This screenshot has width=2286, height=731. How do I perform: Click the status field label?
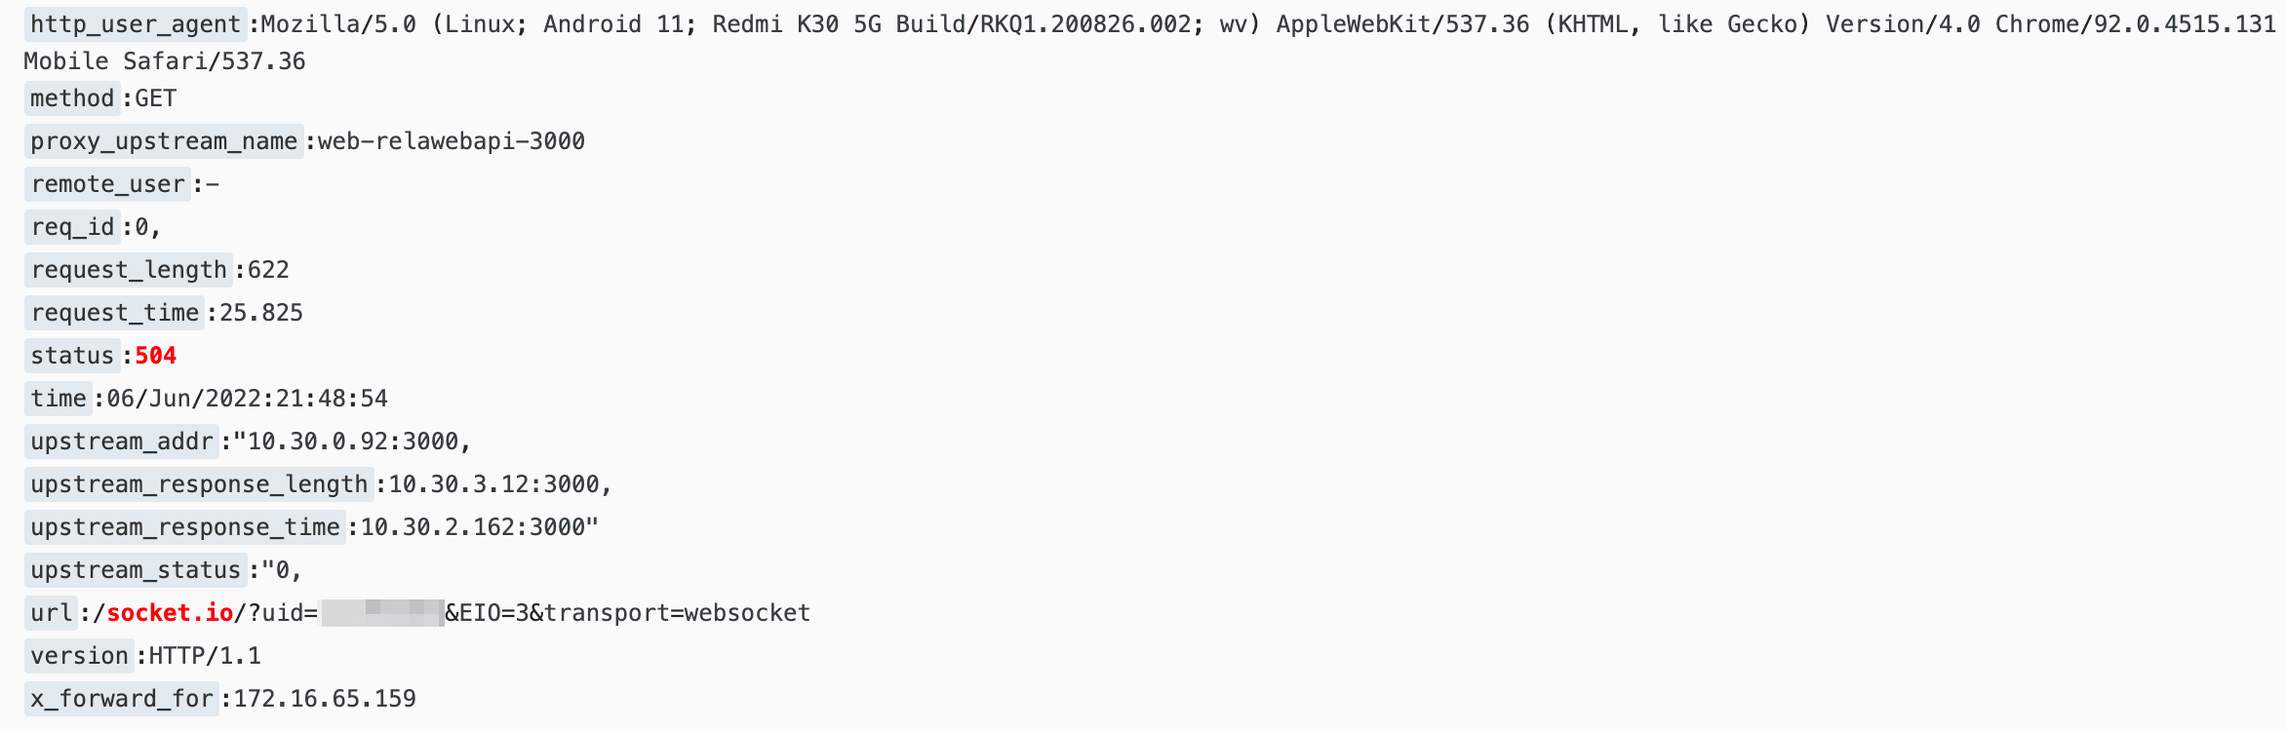point(72,356)
